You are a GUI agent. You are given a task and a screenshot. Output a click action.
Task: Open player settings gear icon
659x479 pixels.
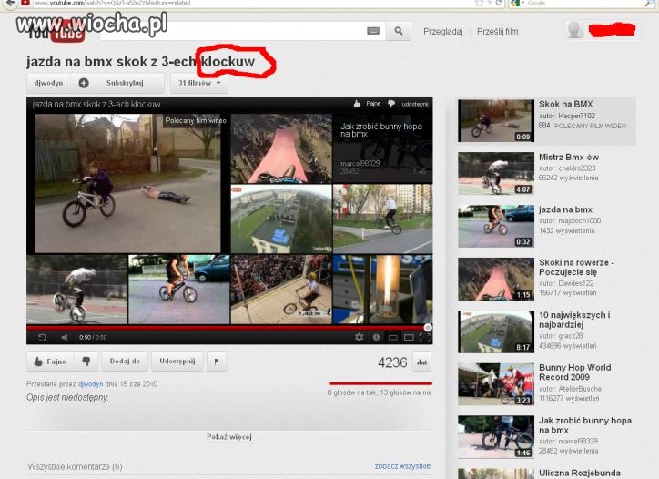coord(359,337)
